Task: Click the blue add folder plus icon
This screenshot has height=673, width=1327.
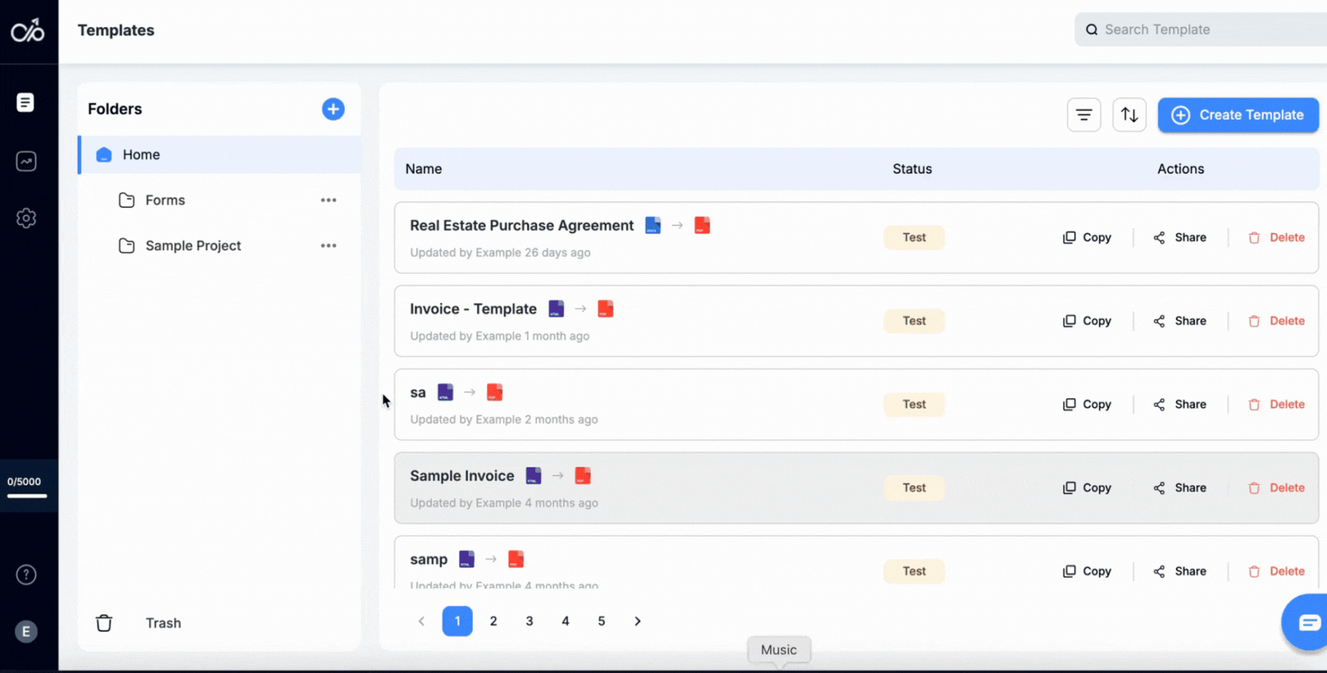Action: pyautogui.click(x=333, y=109)
